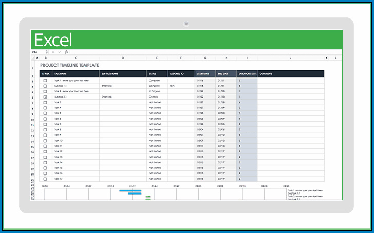The height and width of the screenshot is (233, 374).
Task: Click the START DATE header cell
Action: [205, 74]
